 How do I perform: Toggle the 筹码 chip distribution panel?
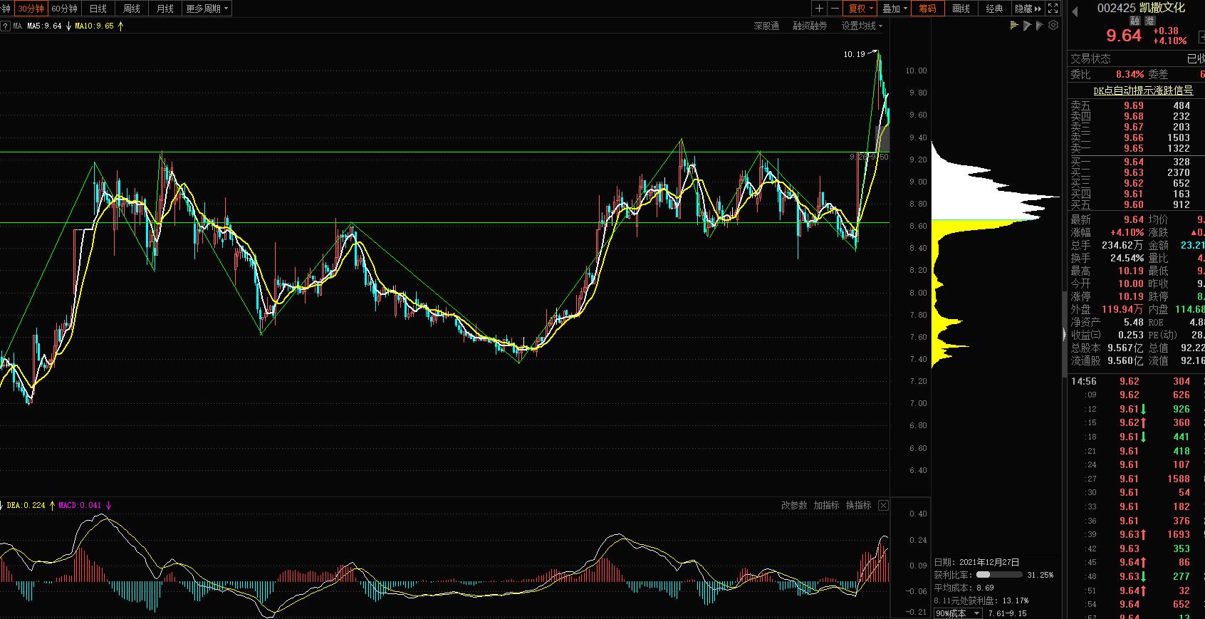pos(927,9)
